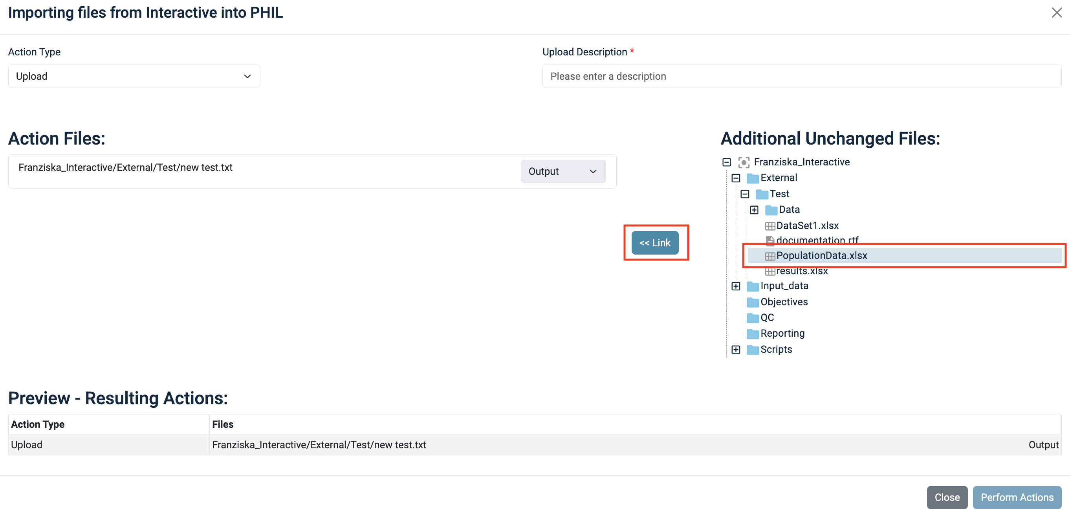Expand the Scripts folder node
The height and width of the screenshot is (517, 1070).
(x=736, y=350)
